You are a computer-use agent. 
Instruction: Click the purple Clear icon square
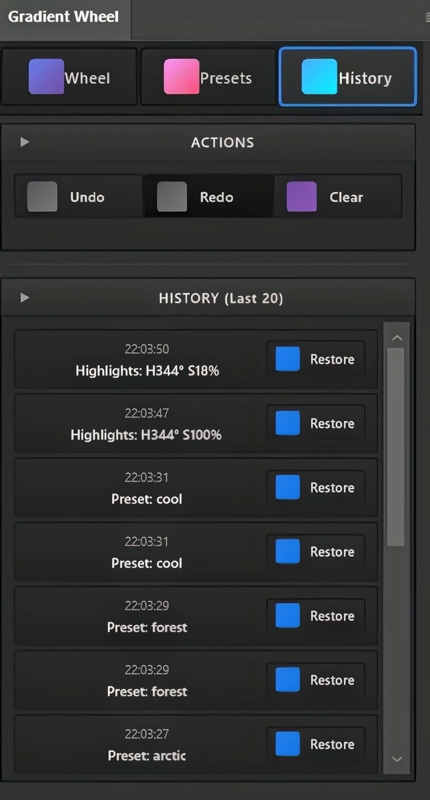coord(302,197)
